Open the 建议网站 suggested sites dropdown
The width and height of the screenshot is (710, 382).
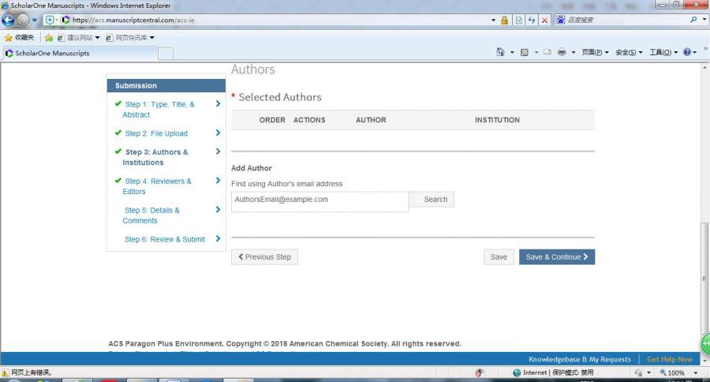(x=78, y=38)
